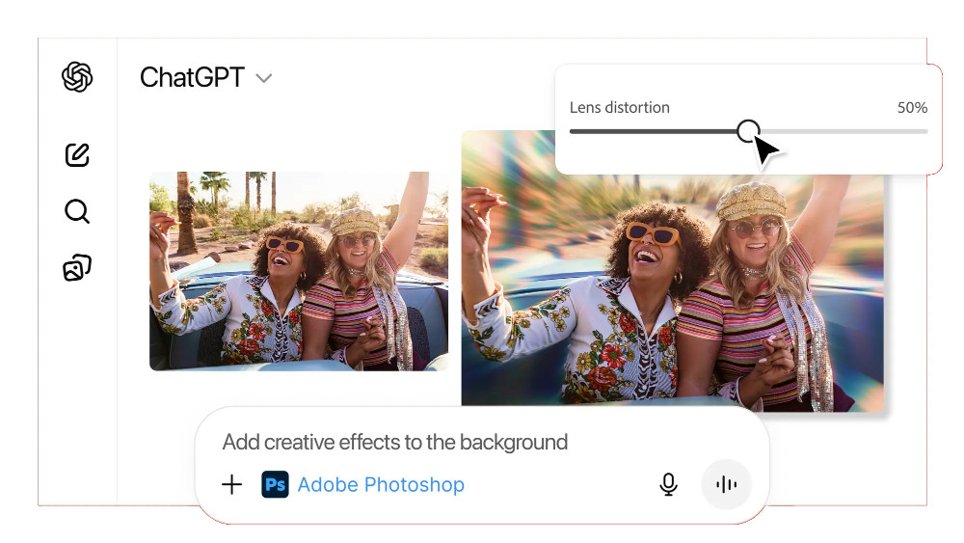Open the Adobe Photoshop link
964x543 pixels.
381,484
